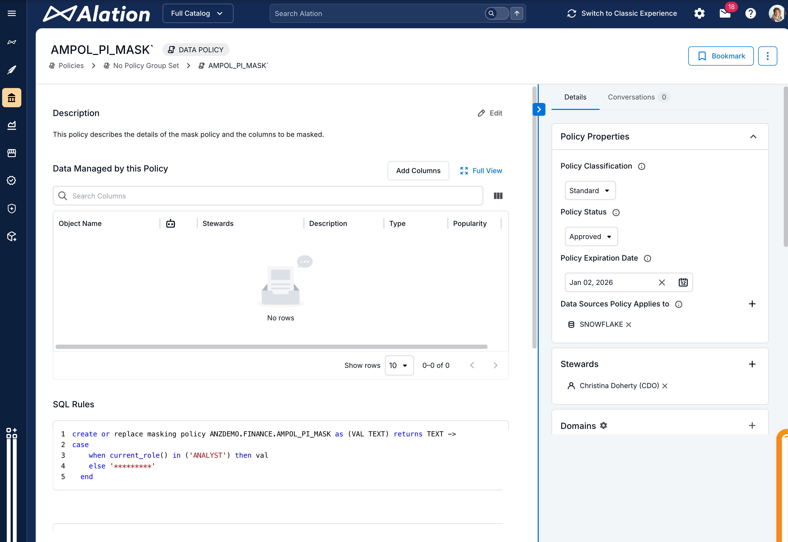
Task: Collapse the Policy Properties section
Action: (x=753, y=137)
